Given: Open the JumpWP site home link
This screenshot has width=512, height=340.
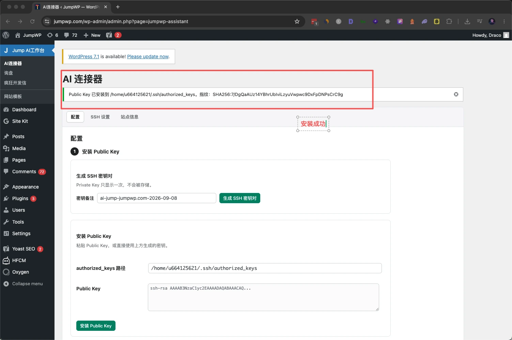Looking at the screenshot, I should coord(28,35).
